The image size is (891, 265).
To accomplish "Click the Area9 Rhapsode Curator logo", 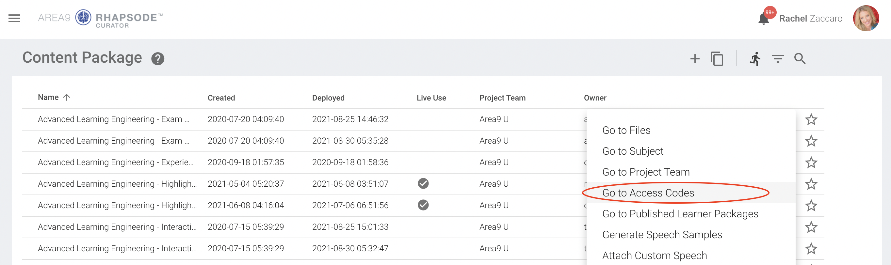I will click(100, 18).
